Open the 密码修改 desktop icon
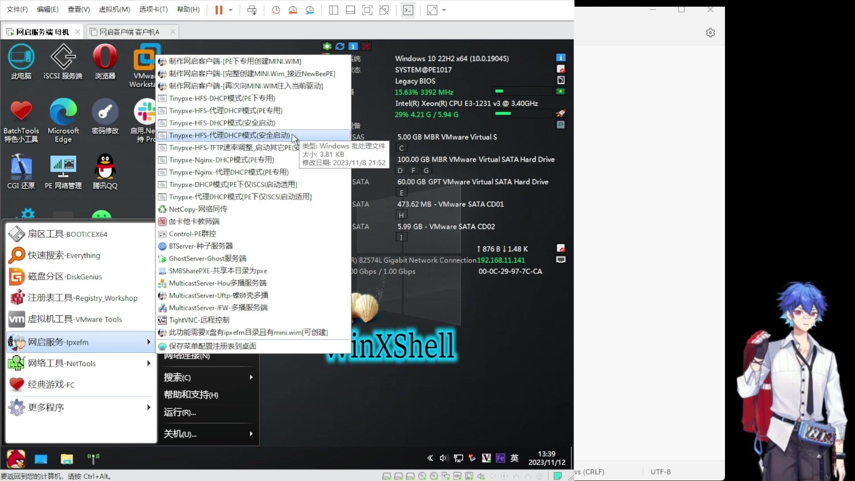 (x=105, y=117)
